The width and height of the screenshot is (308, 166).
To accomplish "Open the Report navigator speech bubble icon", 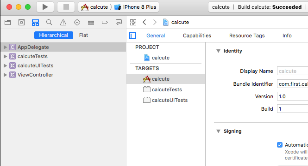I will (119, 22).
